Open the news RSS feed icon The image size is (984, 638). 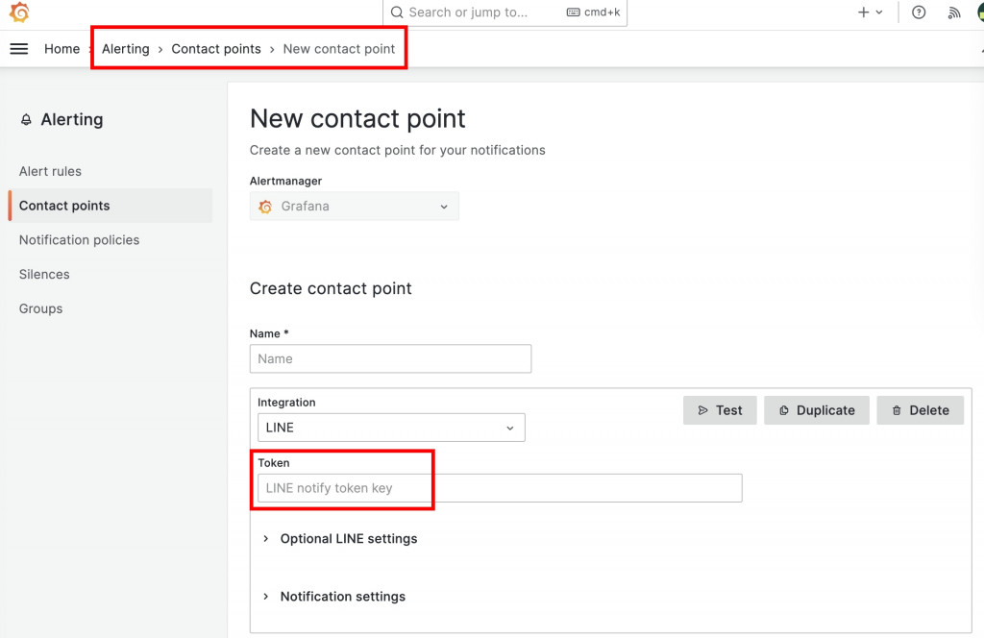pyautogui.click(x=953, y=12)
